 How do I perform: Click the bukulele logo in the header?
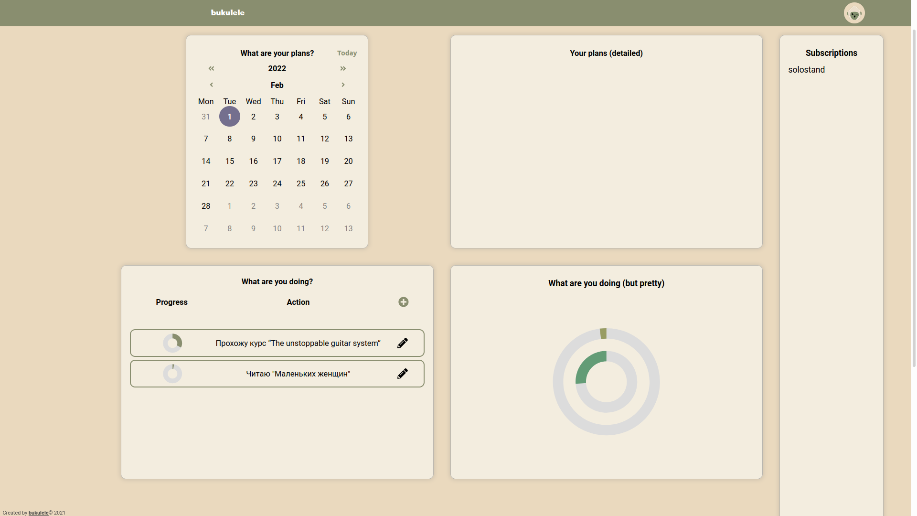[227, 13]
